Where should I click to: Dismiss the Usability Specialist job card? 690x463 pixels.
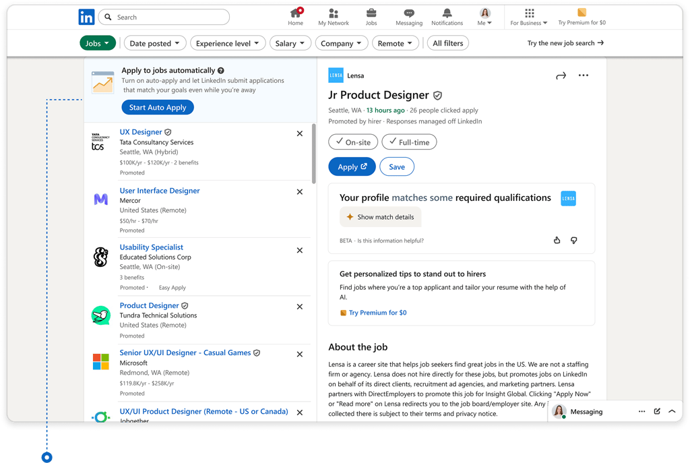pos(300,251)
